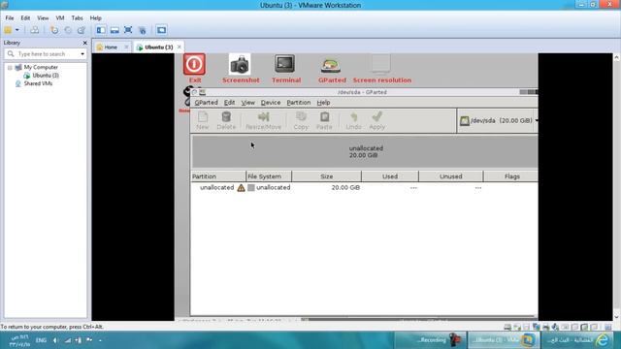Click the VMware status bar hard disk icon
Viewport: 621px width, 349px height.
[507, 327]
